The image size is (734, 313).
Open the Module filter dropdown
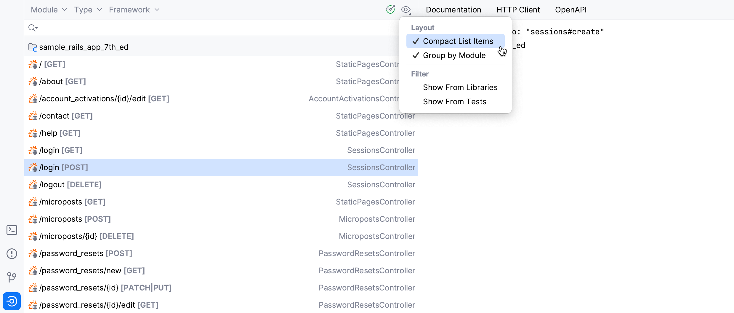click(48, 9)
